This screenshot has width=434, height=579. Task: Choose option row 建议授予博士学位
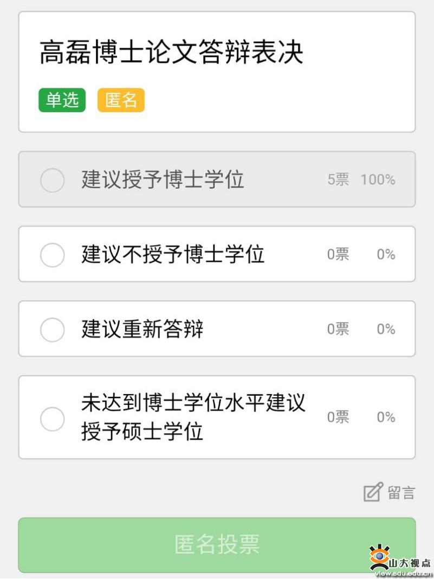(x=217, y=179)
